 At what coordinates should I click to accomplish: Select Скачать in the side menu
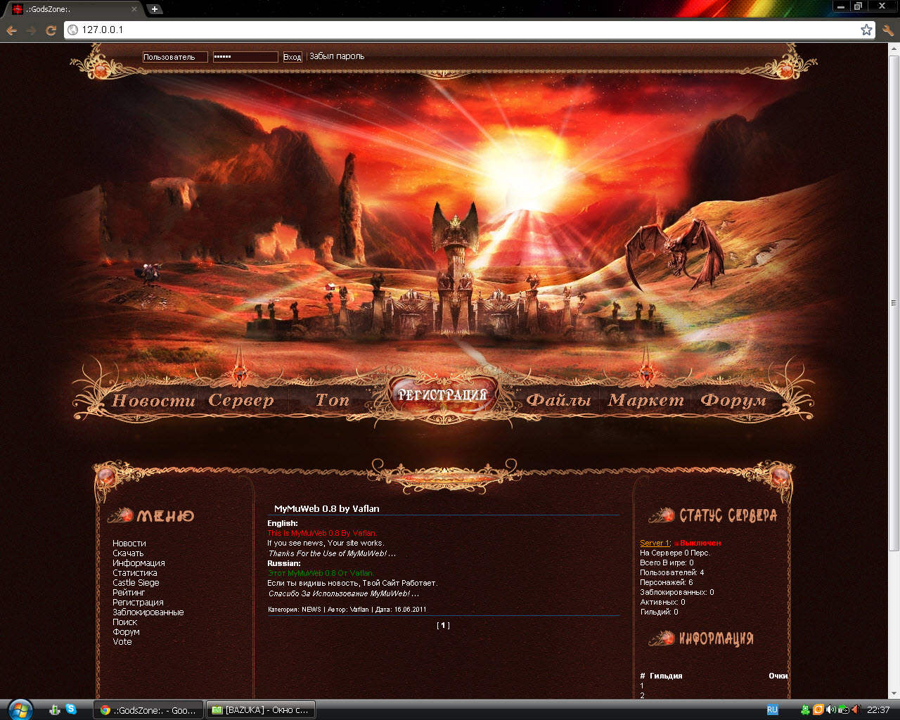tap(128, 553)
